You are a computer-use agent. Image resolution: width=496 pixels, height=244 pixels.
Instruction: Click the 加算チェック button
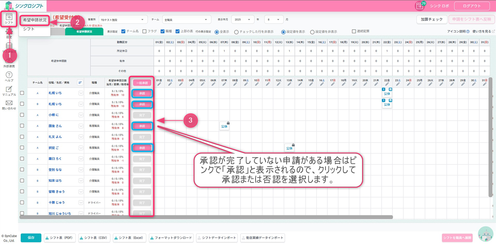432,19
